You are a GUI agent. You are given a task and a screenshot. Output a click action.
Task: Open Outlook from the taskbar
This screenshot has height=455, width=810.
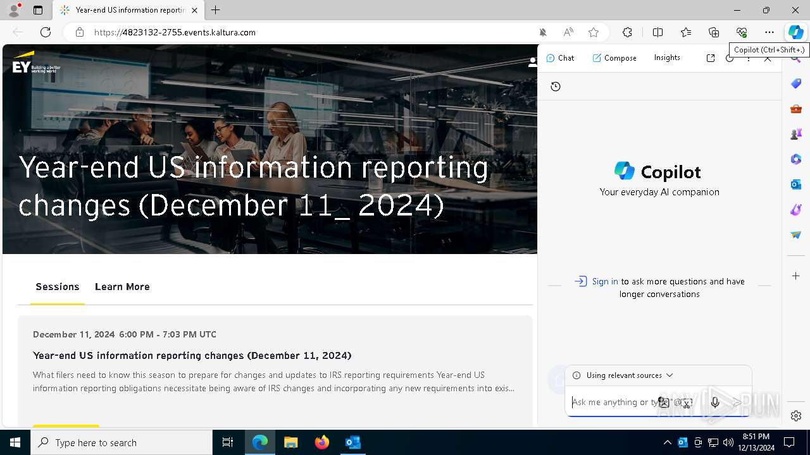point(352,442)
